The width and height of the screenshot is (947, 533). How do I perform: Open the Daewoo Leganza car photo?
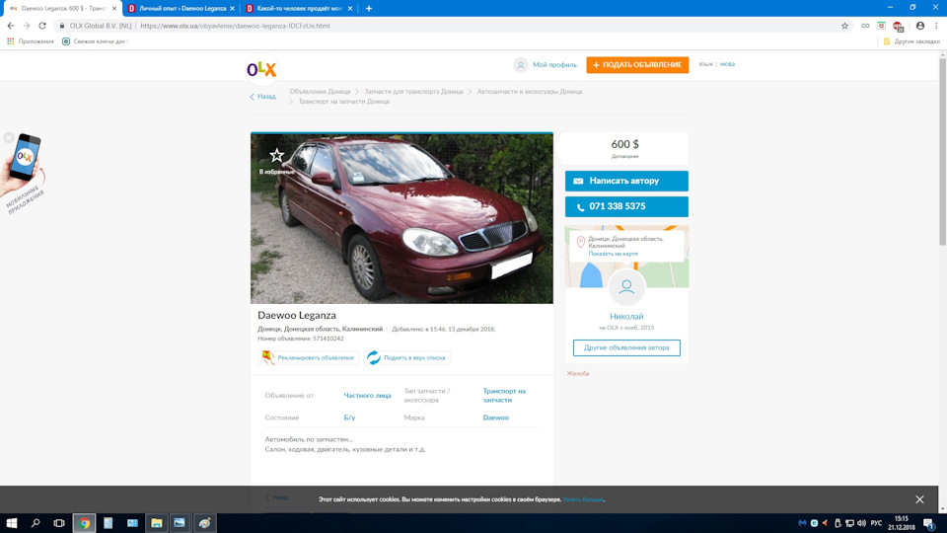pyautogui.click(x=401, y=218)
